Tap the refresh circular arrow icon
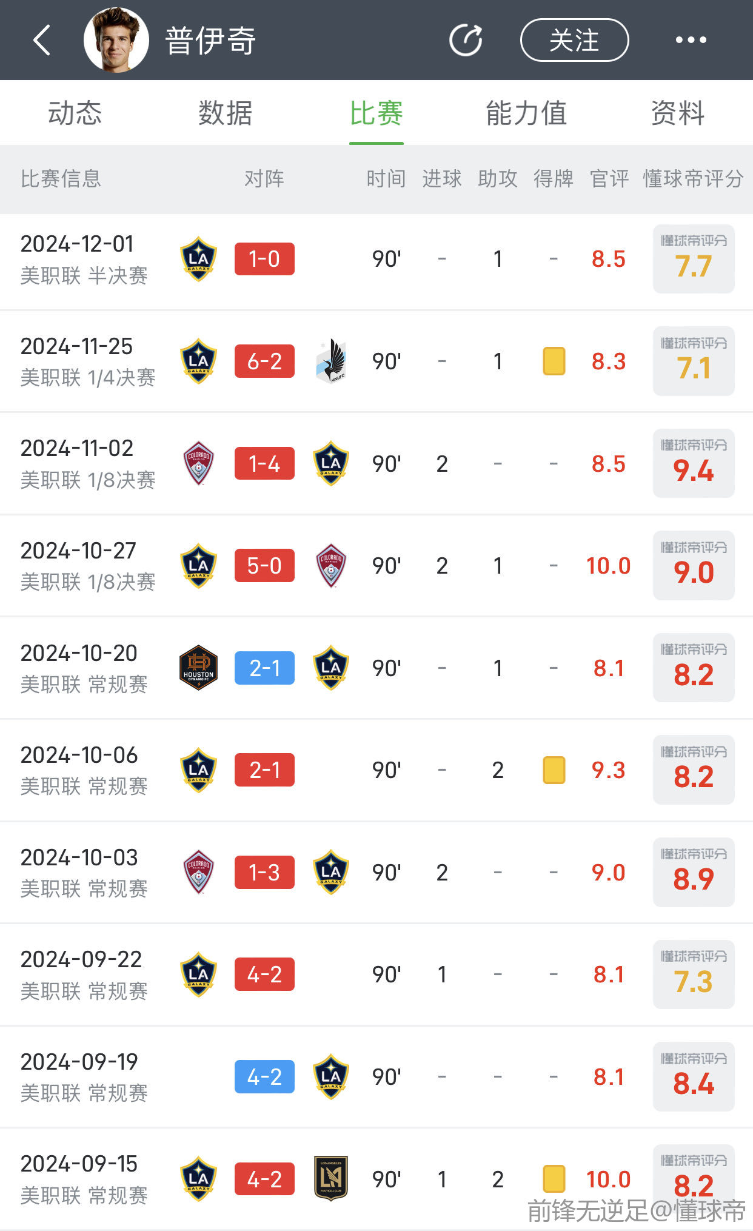The height and width of the screenshot is (1231, 753). click(466, 41)
